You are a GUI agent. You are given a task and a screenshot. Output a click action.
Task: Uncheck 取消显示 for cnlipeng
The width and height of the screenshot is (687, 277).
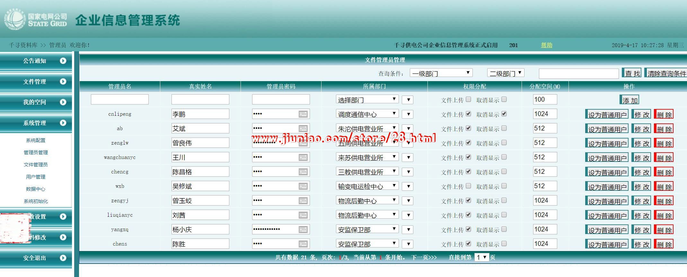click(504, 114)
